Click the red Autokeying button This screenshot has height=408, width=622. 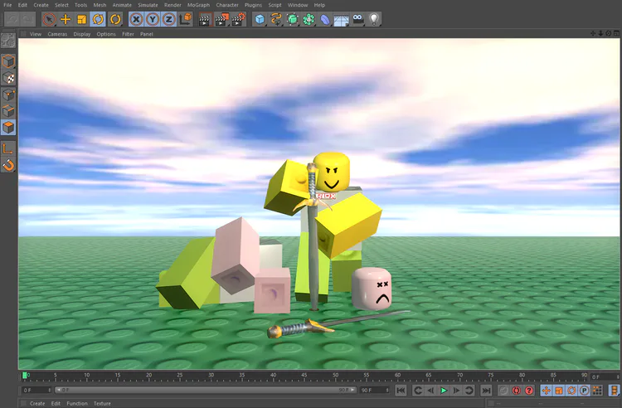pos(516,391)
